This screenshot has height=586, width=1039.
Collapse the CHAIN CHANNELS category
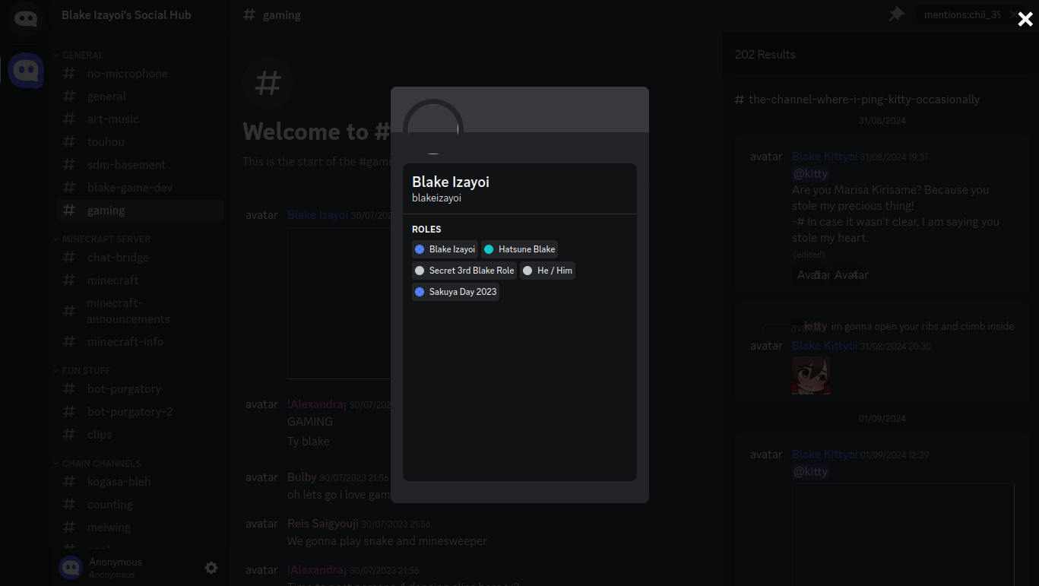[x=97, y=464]
